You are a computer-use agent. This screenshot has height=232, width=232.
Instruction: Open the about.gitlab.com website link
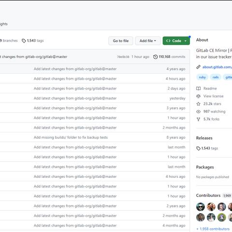tap(217, 67)
